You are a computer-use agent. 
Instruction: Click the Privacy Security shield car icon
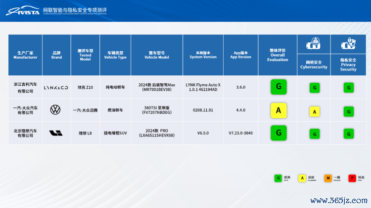(348, 43)
